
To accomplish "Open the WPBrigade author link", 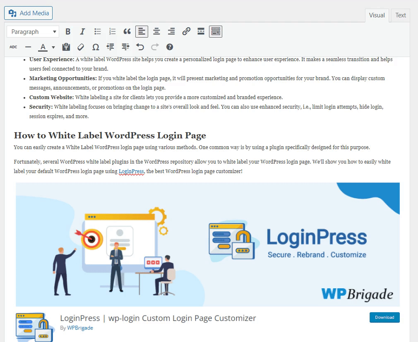I will click(80, 328).
